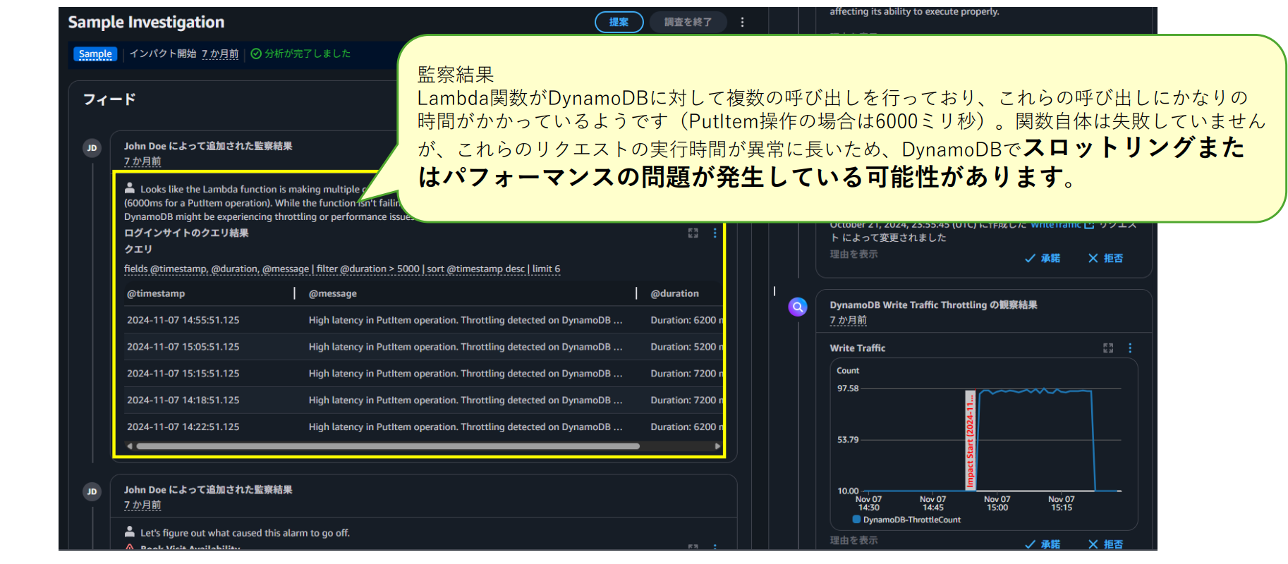Click the 調査を終了 button
Viewport: 1288px width, 564px height.
(688, 22)
